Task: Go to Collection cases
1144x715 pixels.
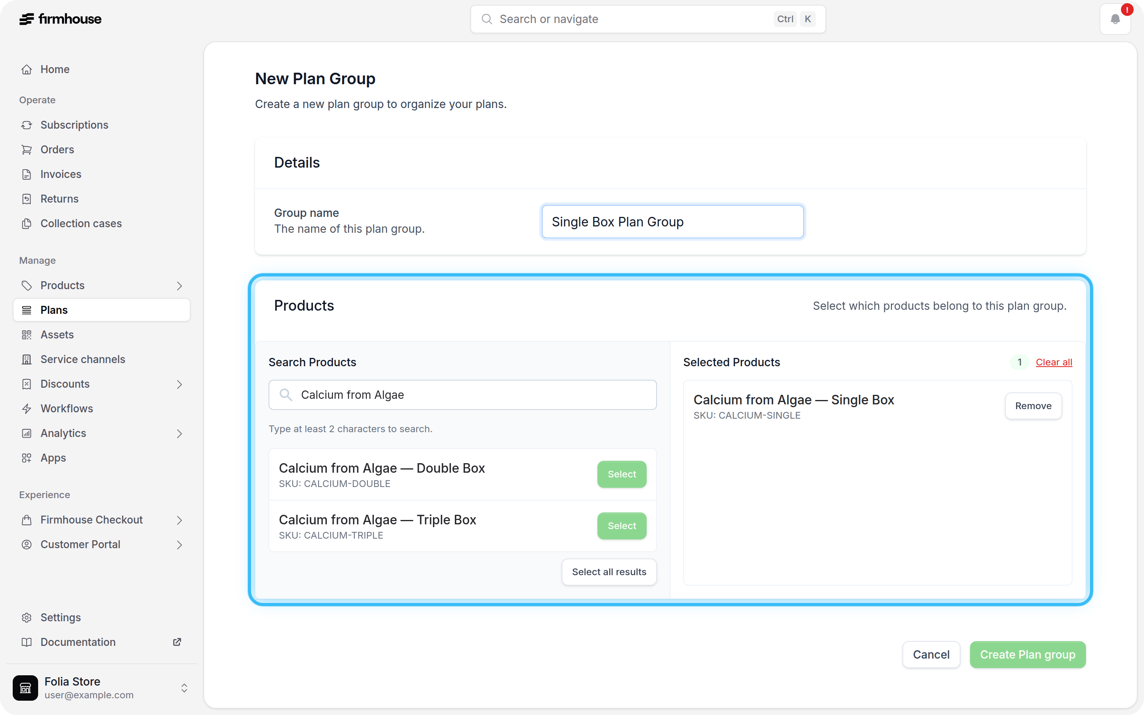Action: (81, 223)
